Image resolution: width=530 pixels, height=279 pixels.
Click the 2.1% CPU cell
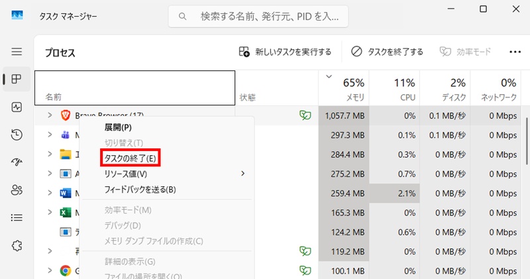click(x=394, y=194)
